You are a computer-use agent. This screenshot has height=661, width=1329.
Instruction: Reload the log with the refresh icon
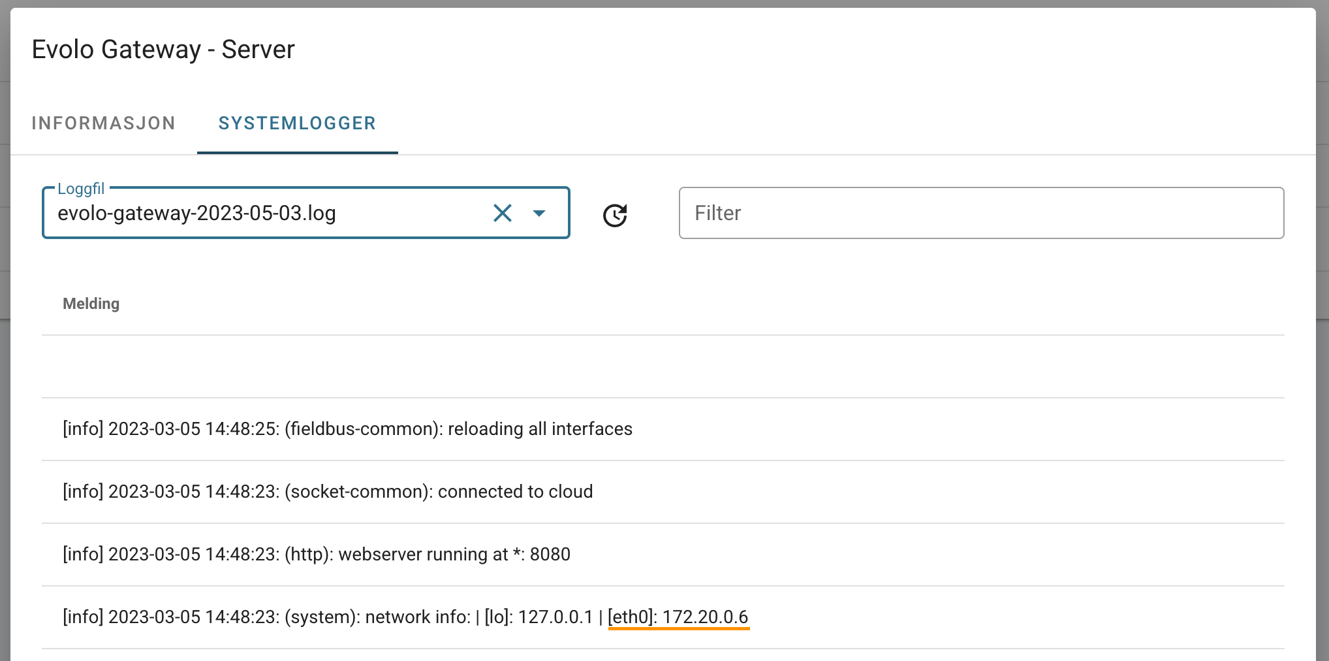(x=615, y=215)
